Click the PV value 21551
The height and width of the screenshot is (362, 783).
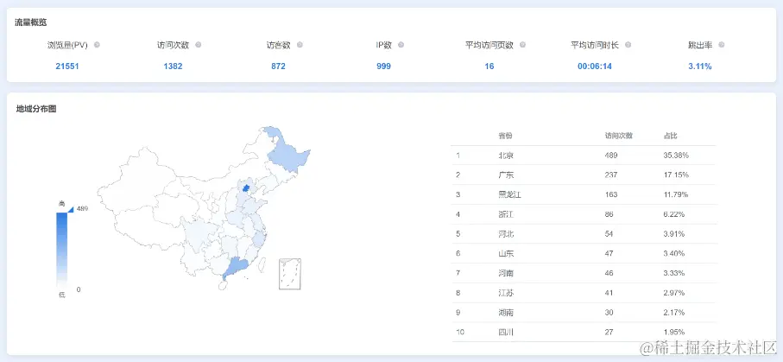[67, 66]
